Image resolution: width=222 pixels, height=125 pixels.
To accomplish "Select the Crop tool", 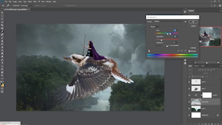I will [2, 25].
